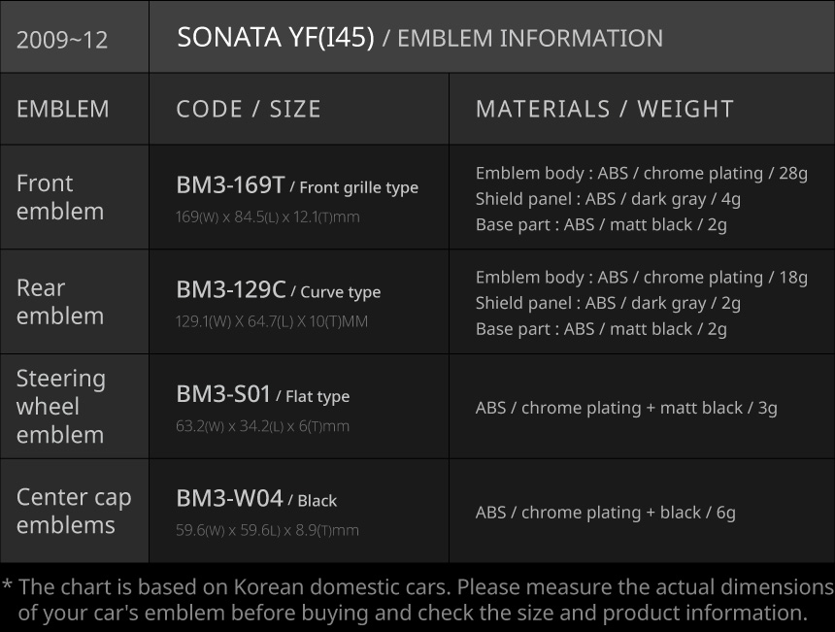Click the BM3-169T product code
835x632 pixels.
tap(230, 184)
